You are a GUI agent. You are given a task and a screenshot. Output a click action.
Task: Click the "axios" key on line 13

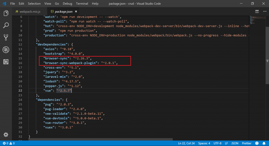[x=50, y=49]
